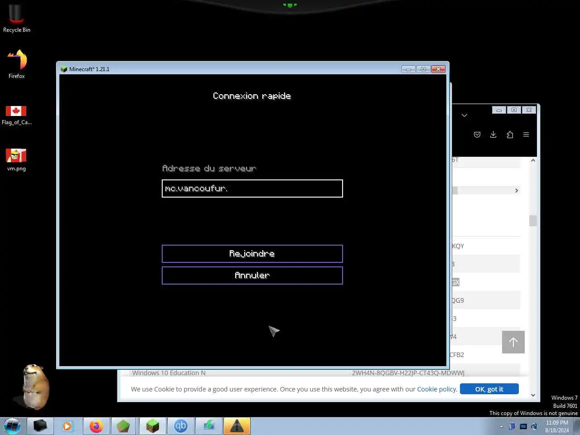The width and height of the screenshot is (580, 435).
Task: Select the Flag_of_Ca... desktop file
Action: (16, 115)
